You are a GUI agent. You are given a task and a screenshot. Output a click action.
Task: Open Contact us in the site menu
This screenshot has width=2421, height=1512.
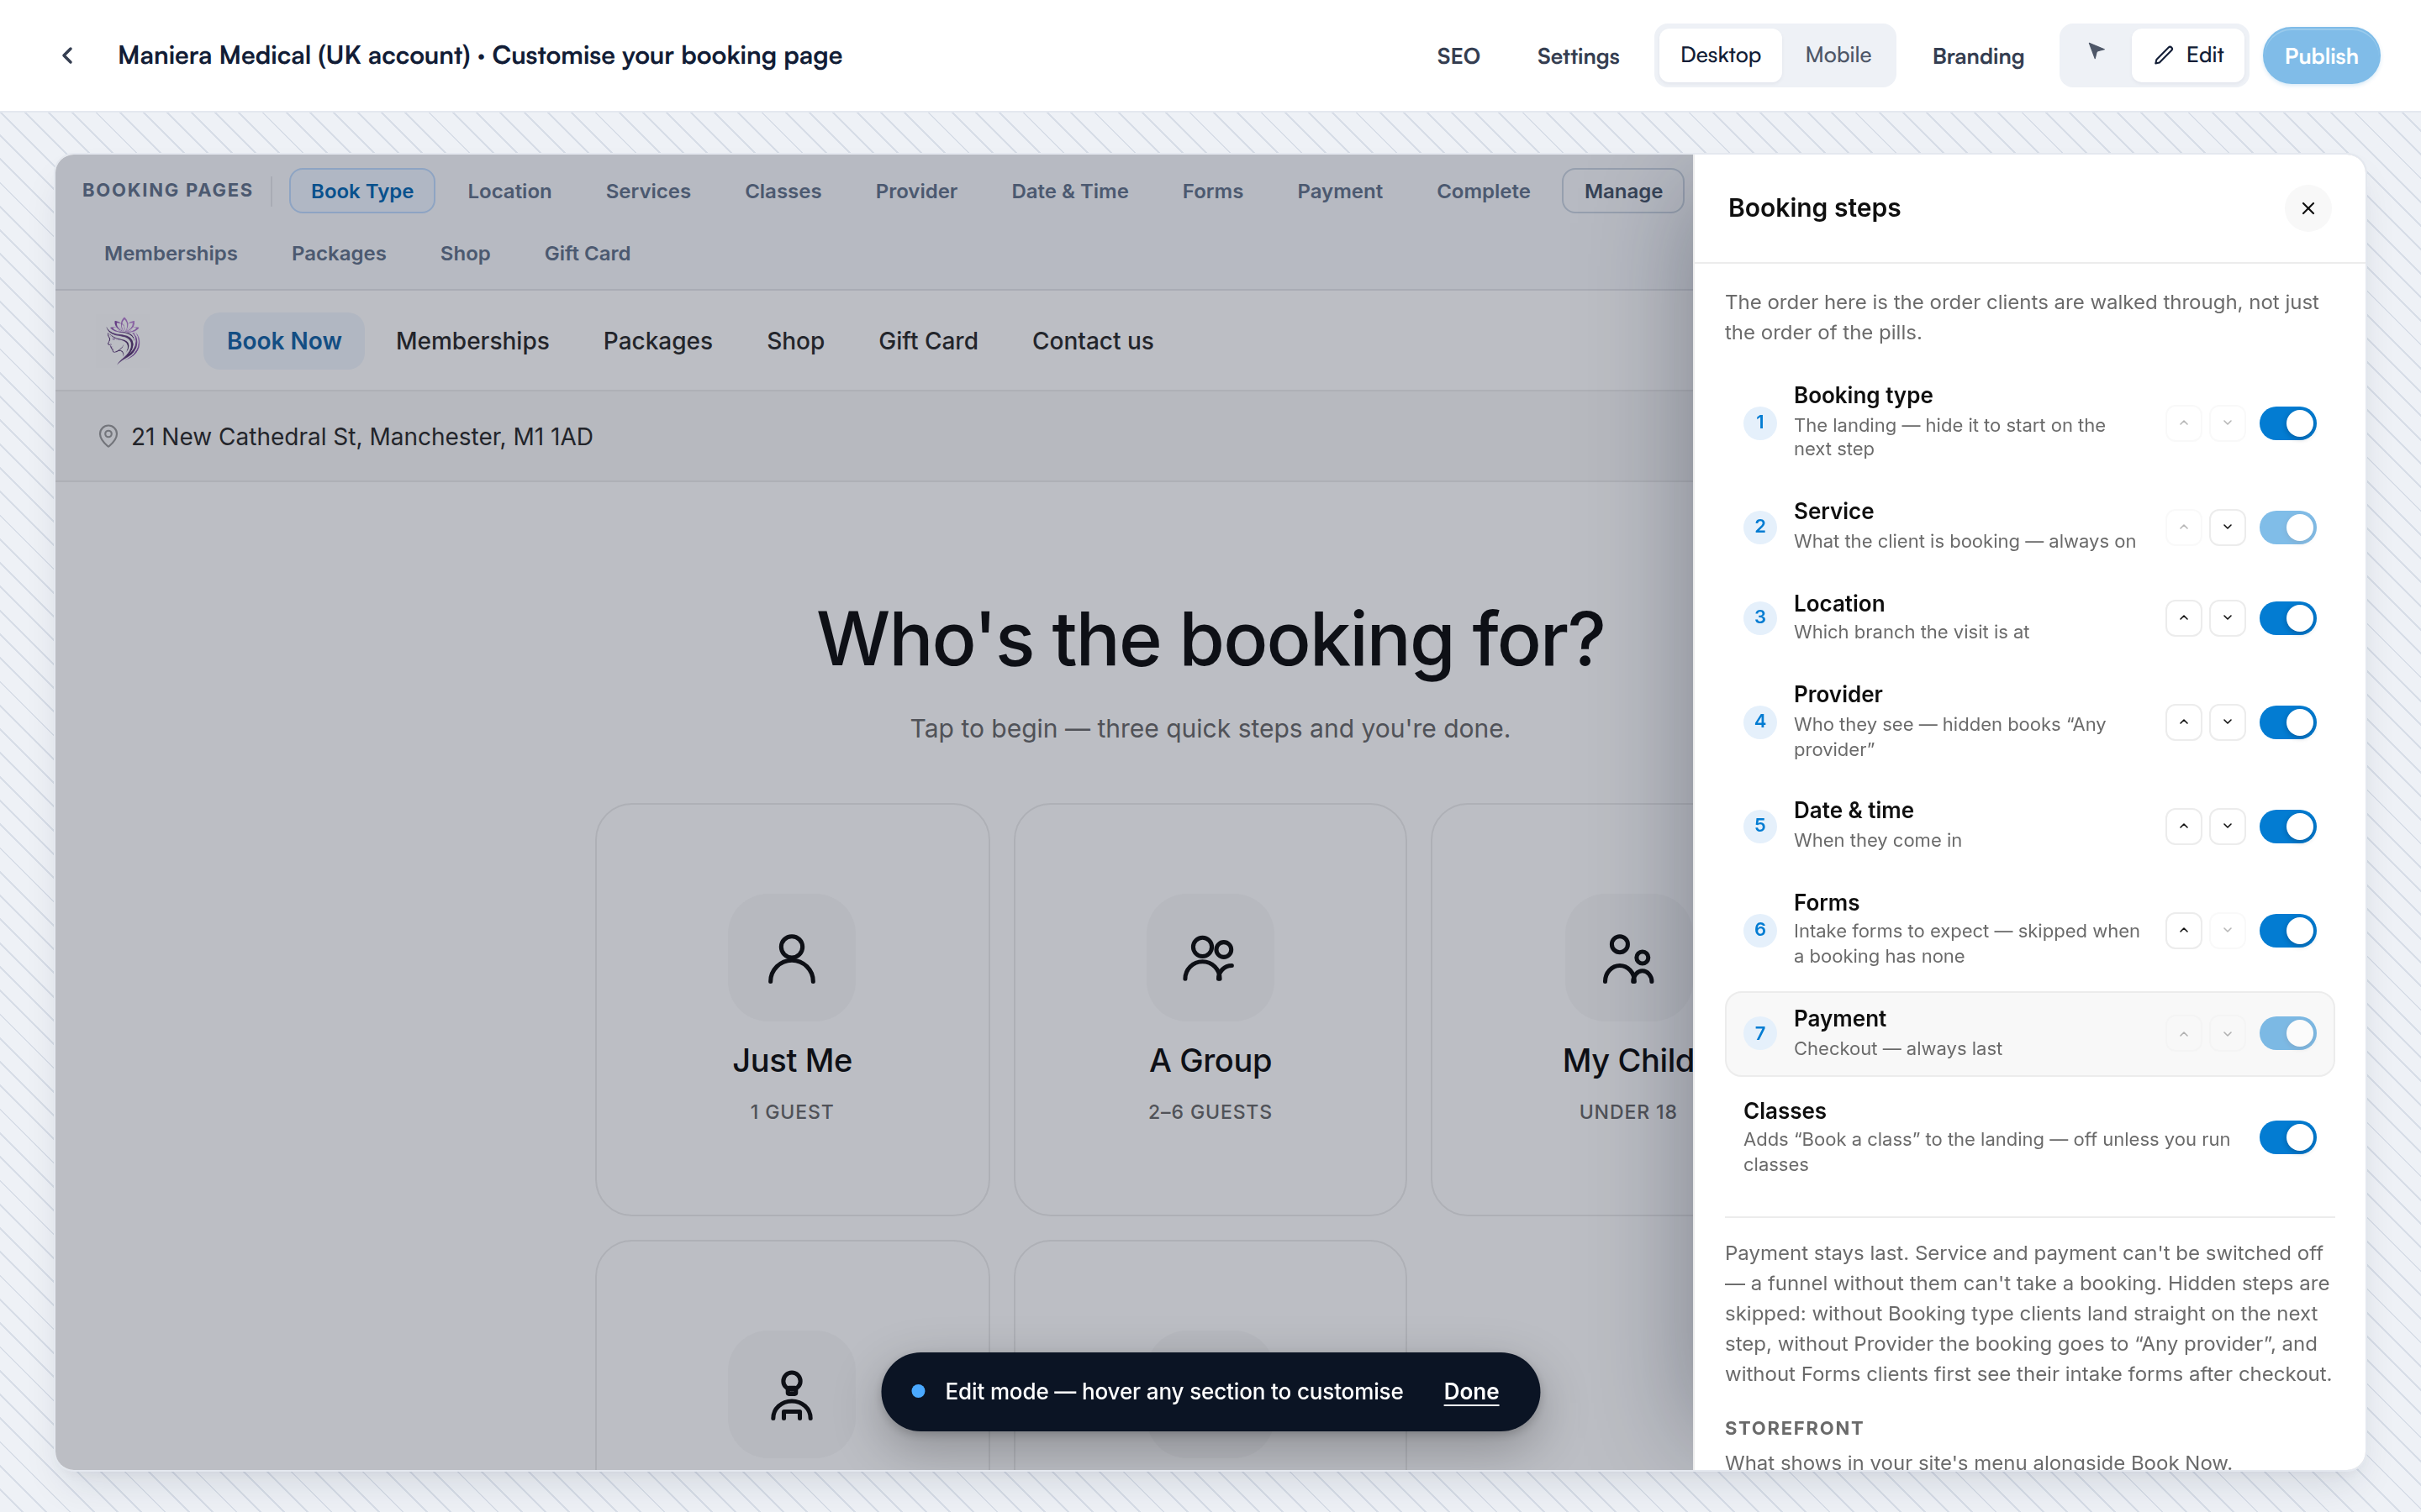coord(1093,341)
